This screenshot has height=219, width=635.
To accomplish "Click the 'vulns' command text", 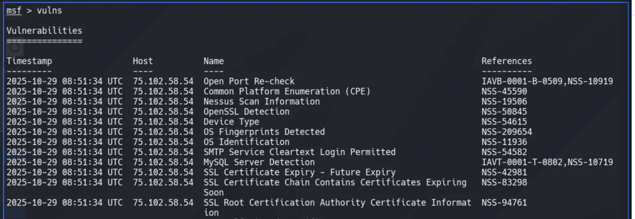I will [49, 11].
